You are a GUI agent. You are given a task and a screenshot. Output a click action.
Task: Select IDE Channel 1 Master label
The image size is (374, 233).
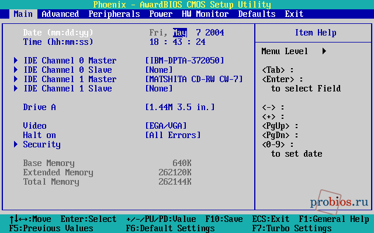coord(70,79)
